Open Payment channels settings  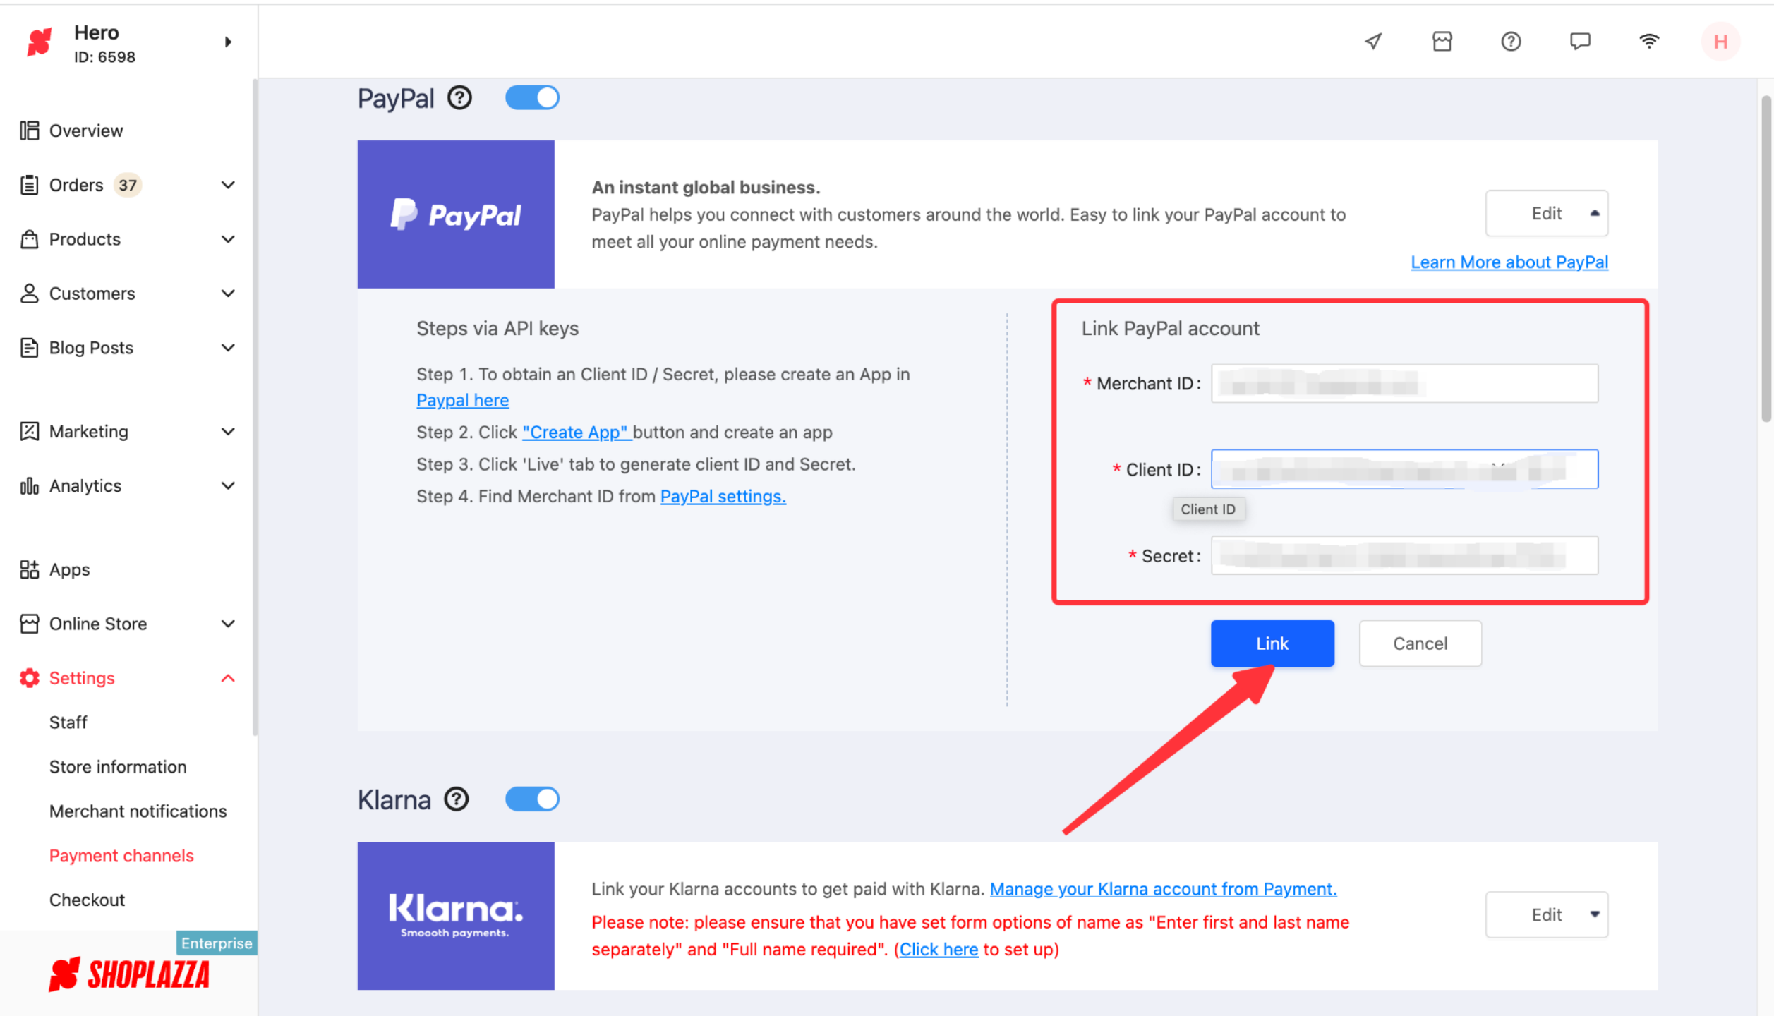121,856
